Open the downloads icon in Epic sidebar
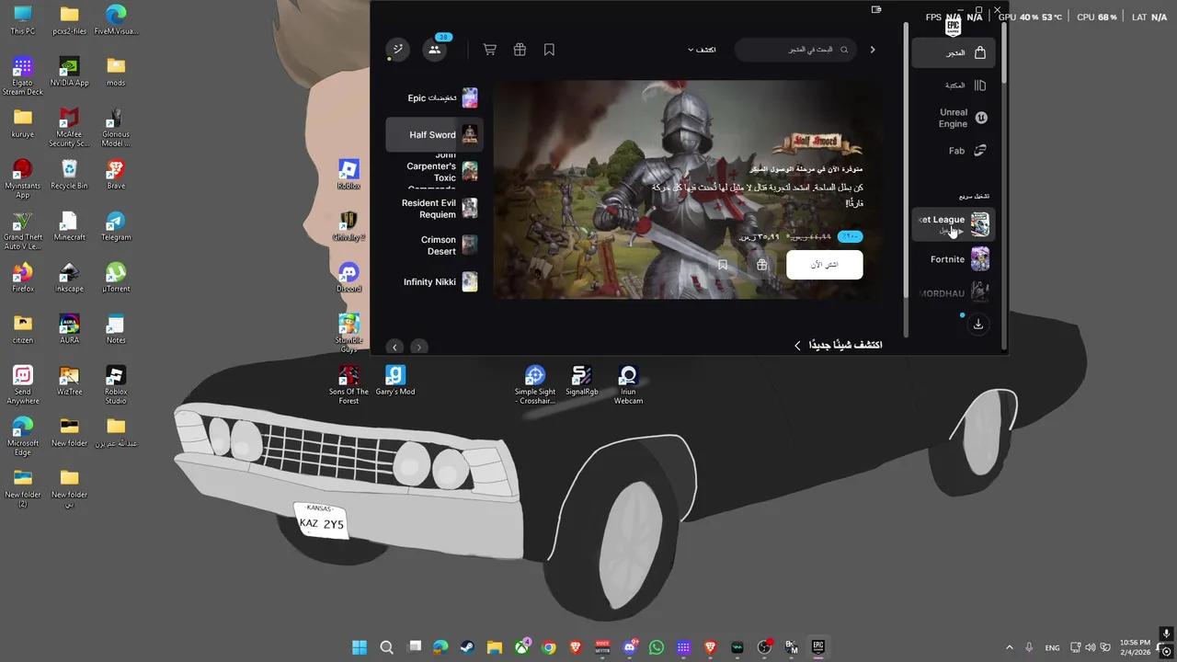The width and height of the screenshot is (1177, 662). 978,324
